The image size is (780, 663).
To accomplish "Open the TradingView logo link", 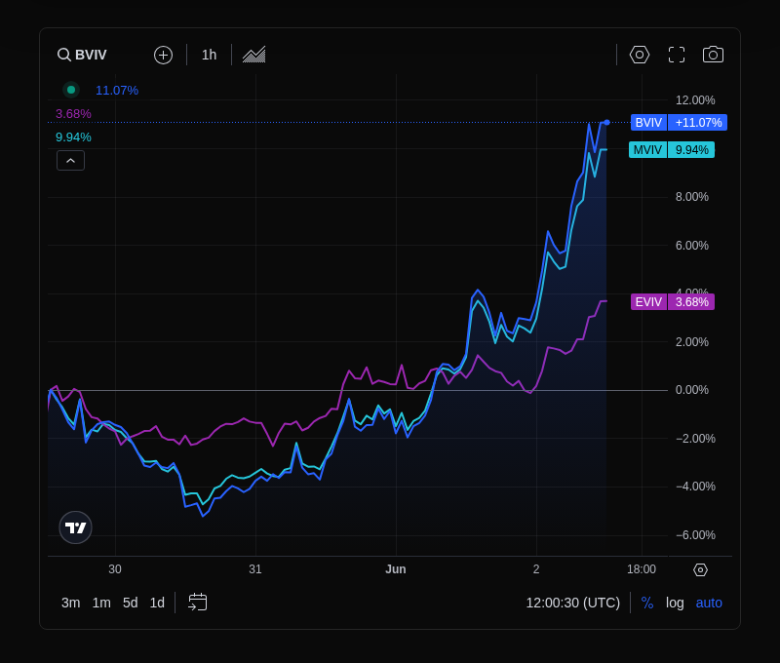I will 76,527.
